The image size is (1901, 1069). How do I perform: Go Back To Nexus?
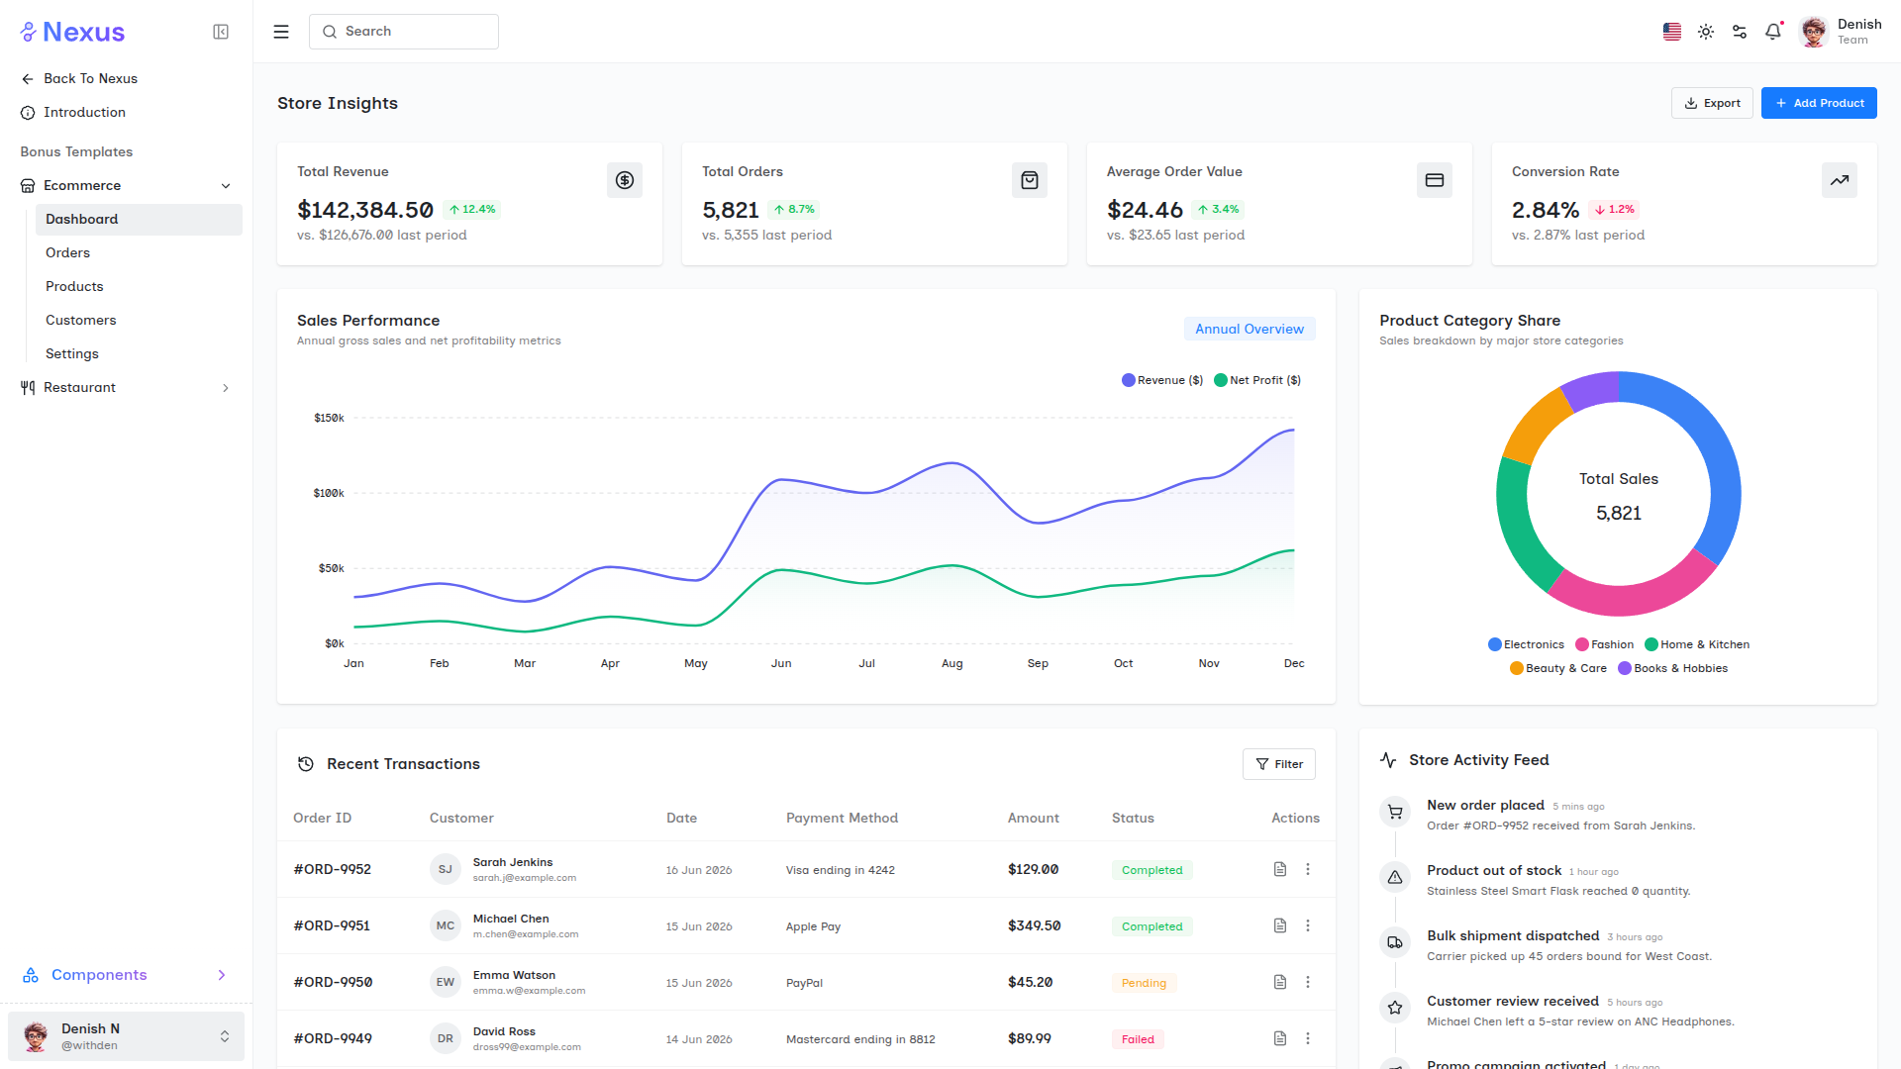[x=127, y=79]
